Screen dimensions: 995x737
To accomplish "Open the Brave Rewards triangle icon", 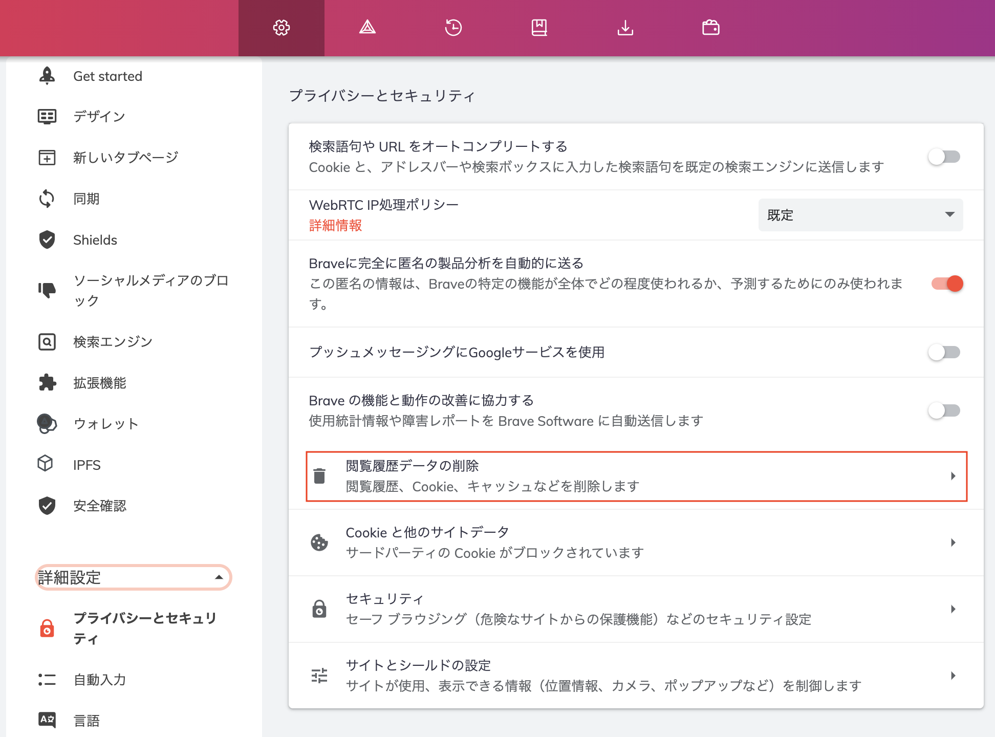I will [367, 28].
